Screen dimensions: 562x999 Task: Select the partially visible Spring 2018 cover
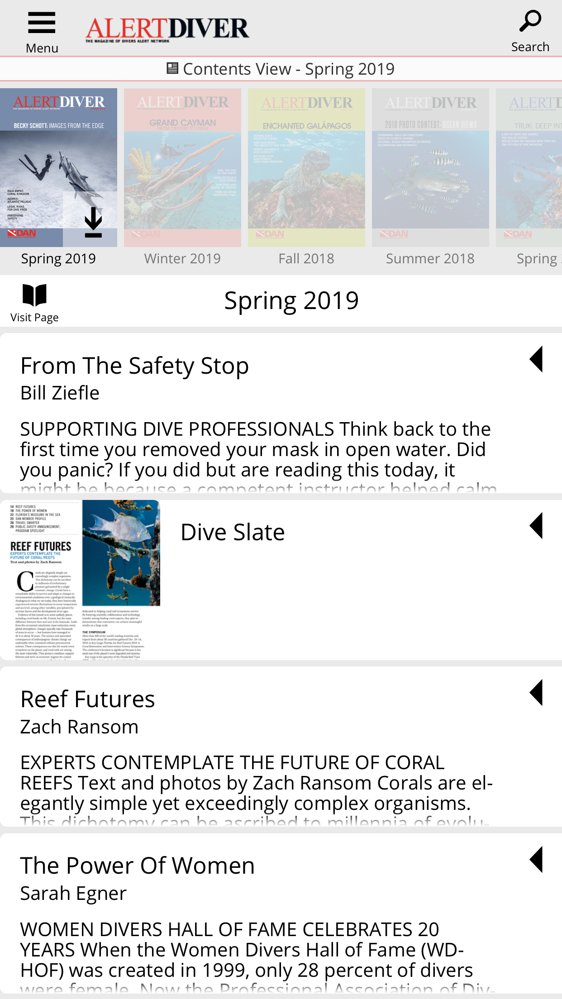tap(529, 167)
